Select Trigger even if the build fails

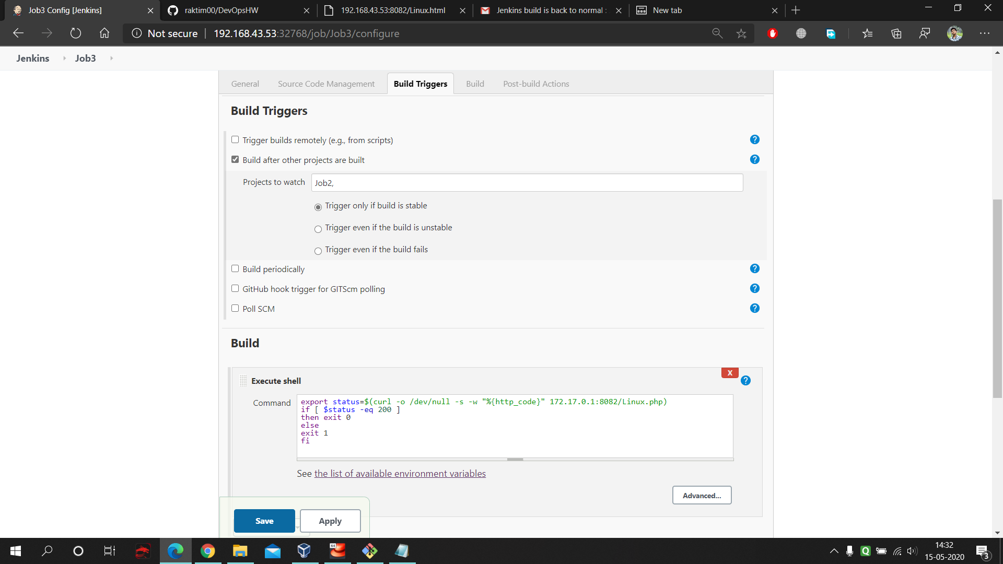point(318,251)
